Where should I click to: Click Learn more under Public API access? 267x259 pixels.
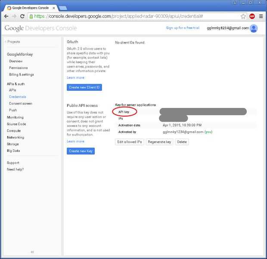75,141
